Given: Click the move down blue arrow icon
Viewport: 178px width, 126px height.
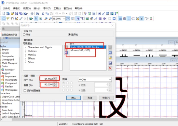Looking at the screenshot, I should (110, 53).
